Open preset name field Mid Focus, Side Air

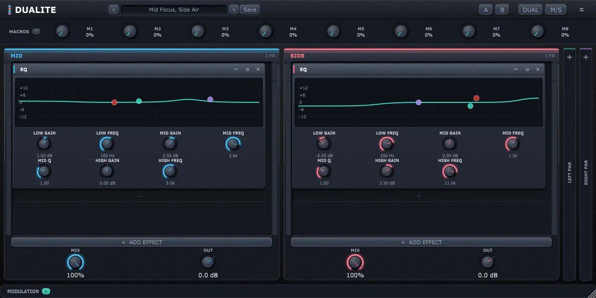tap(174, 10)
